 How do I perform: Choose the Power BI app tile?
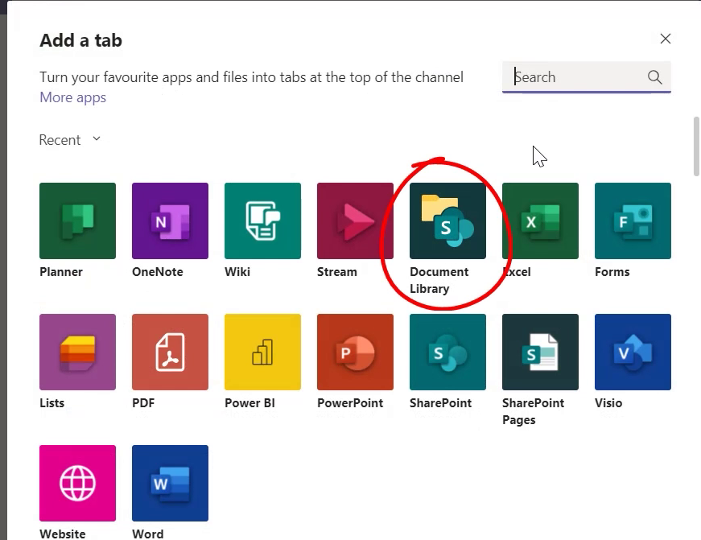click(262, 352)
